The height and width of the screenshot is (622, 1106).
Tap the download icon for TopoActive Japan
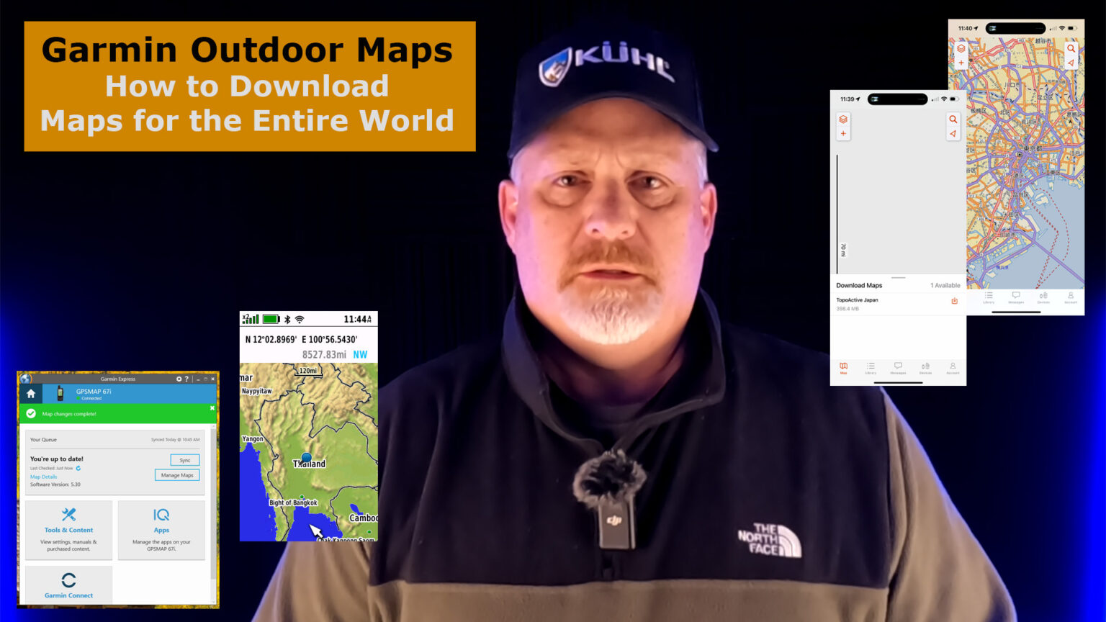(954, 301)
